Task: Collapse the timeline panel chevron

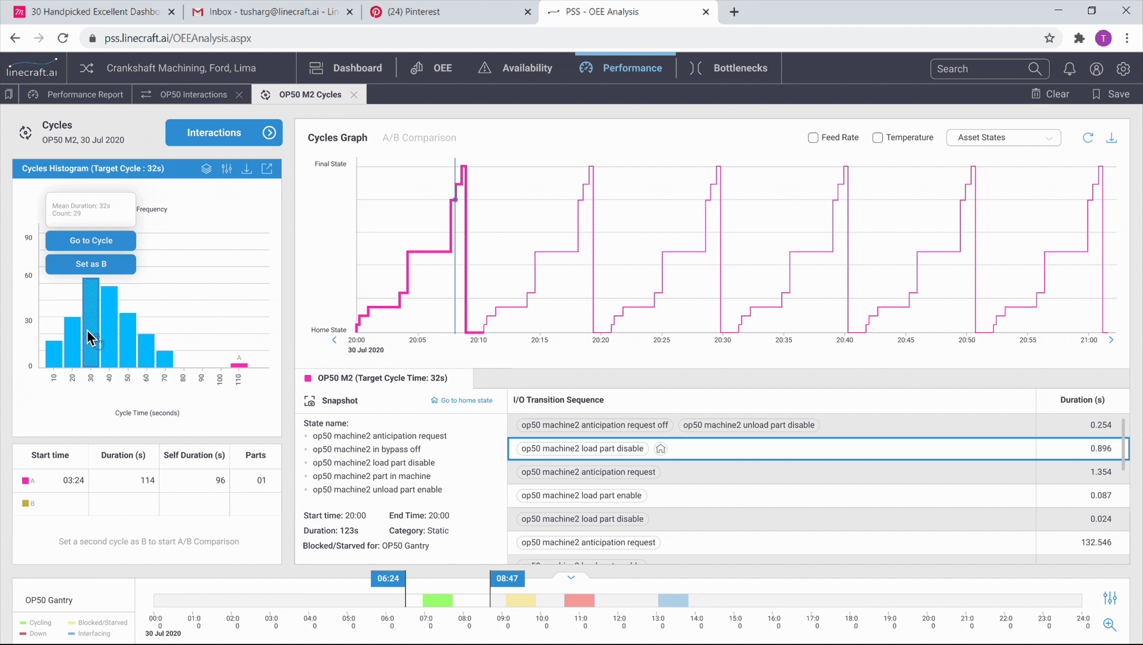Action: click(x=571, y=578)
